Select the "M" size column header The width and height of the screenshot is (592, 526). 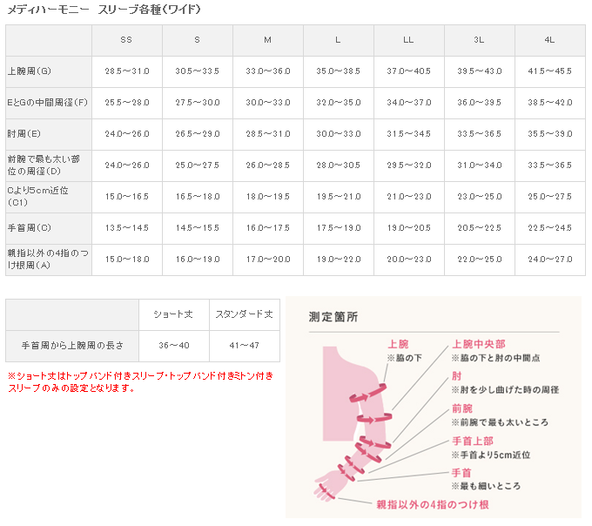[267, 40]
